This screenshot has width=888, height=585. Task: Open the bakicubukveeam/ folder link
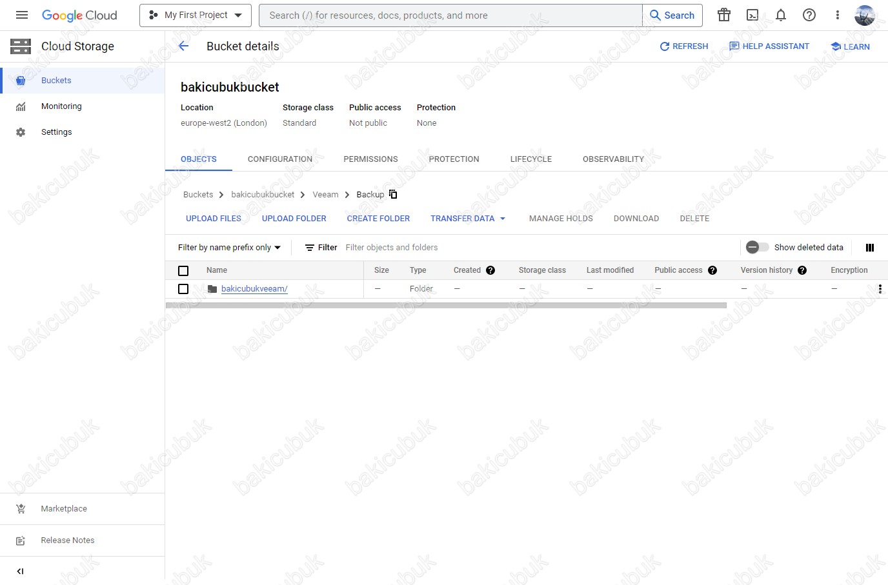[x=254, y=289]
